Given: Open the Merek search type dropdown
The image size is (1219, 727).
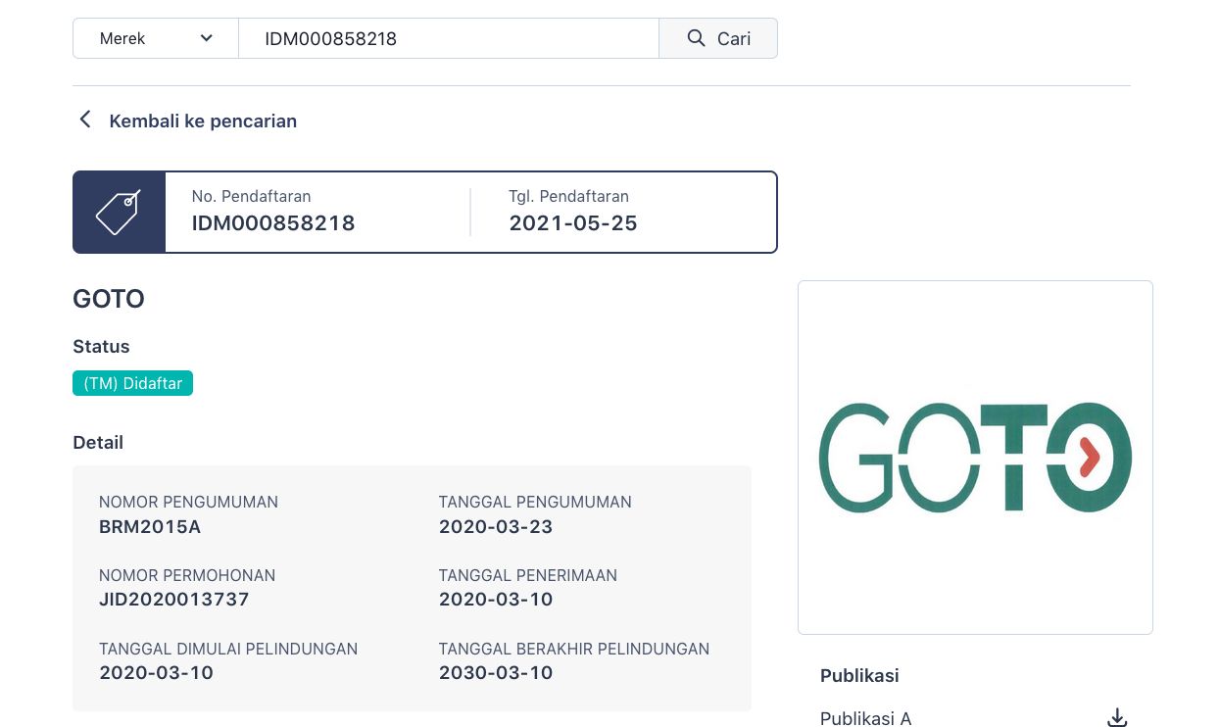Looking at the screenshot, I should (156, 38).
